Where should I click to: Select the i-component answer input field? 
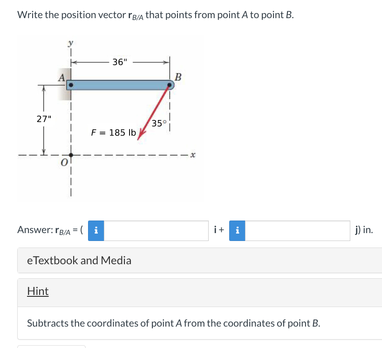coord(156,230)
